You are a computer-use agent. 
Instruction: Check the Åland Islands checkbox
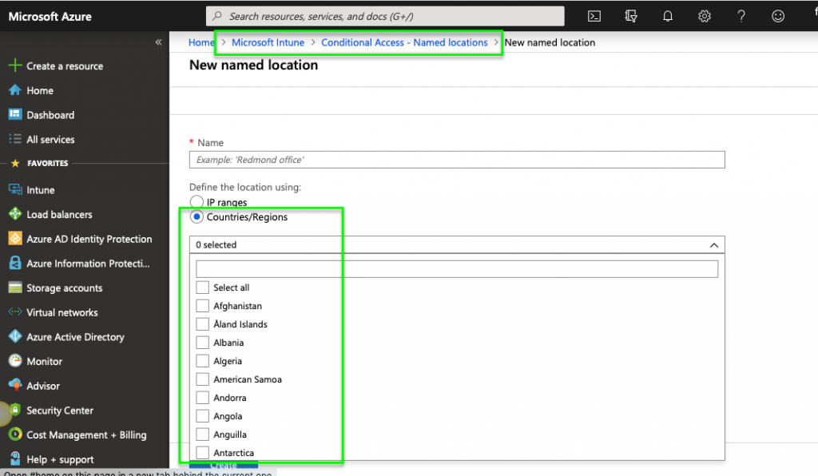pos(202,323)
